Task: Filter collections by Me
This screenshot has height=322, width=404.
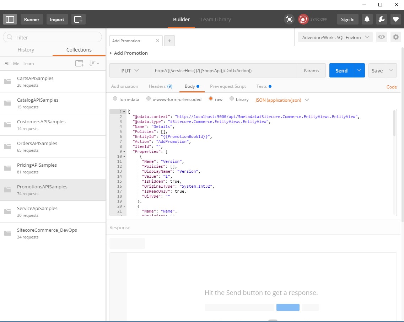Action: pos(16,63)
